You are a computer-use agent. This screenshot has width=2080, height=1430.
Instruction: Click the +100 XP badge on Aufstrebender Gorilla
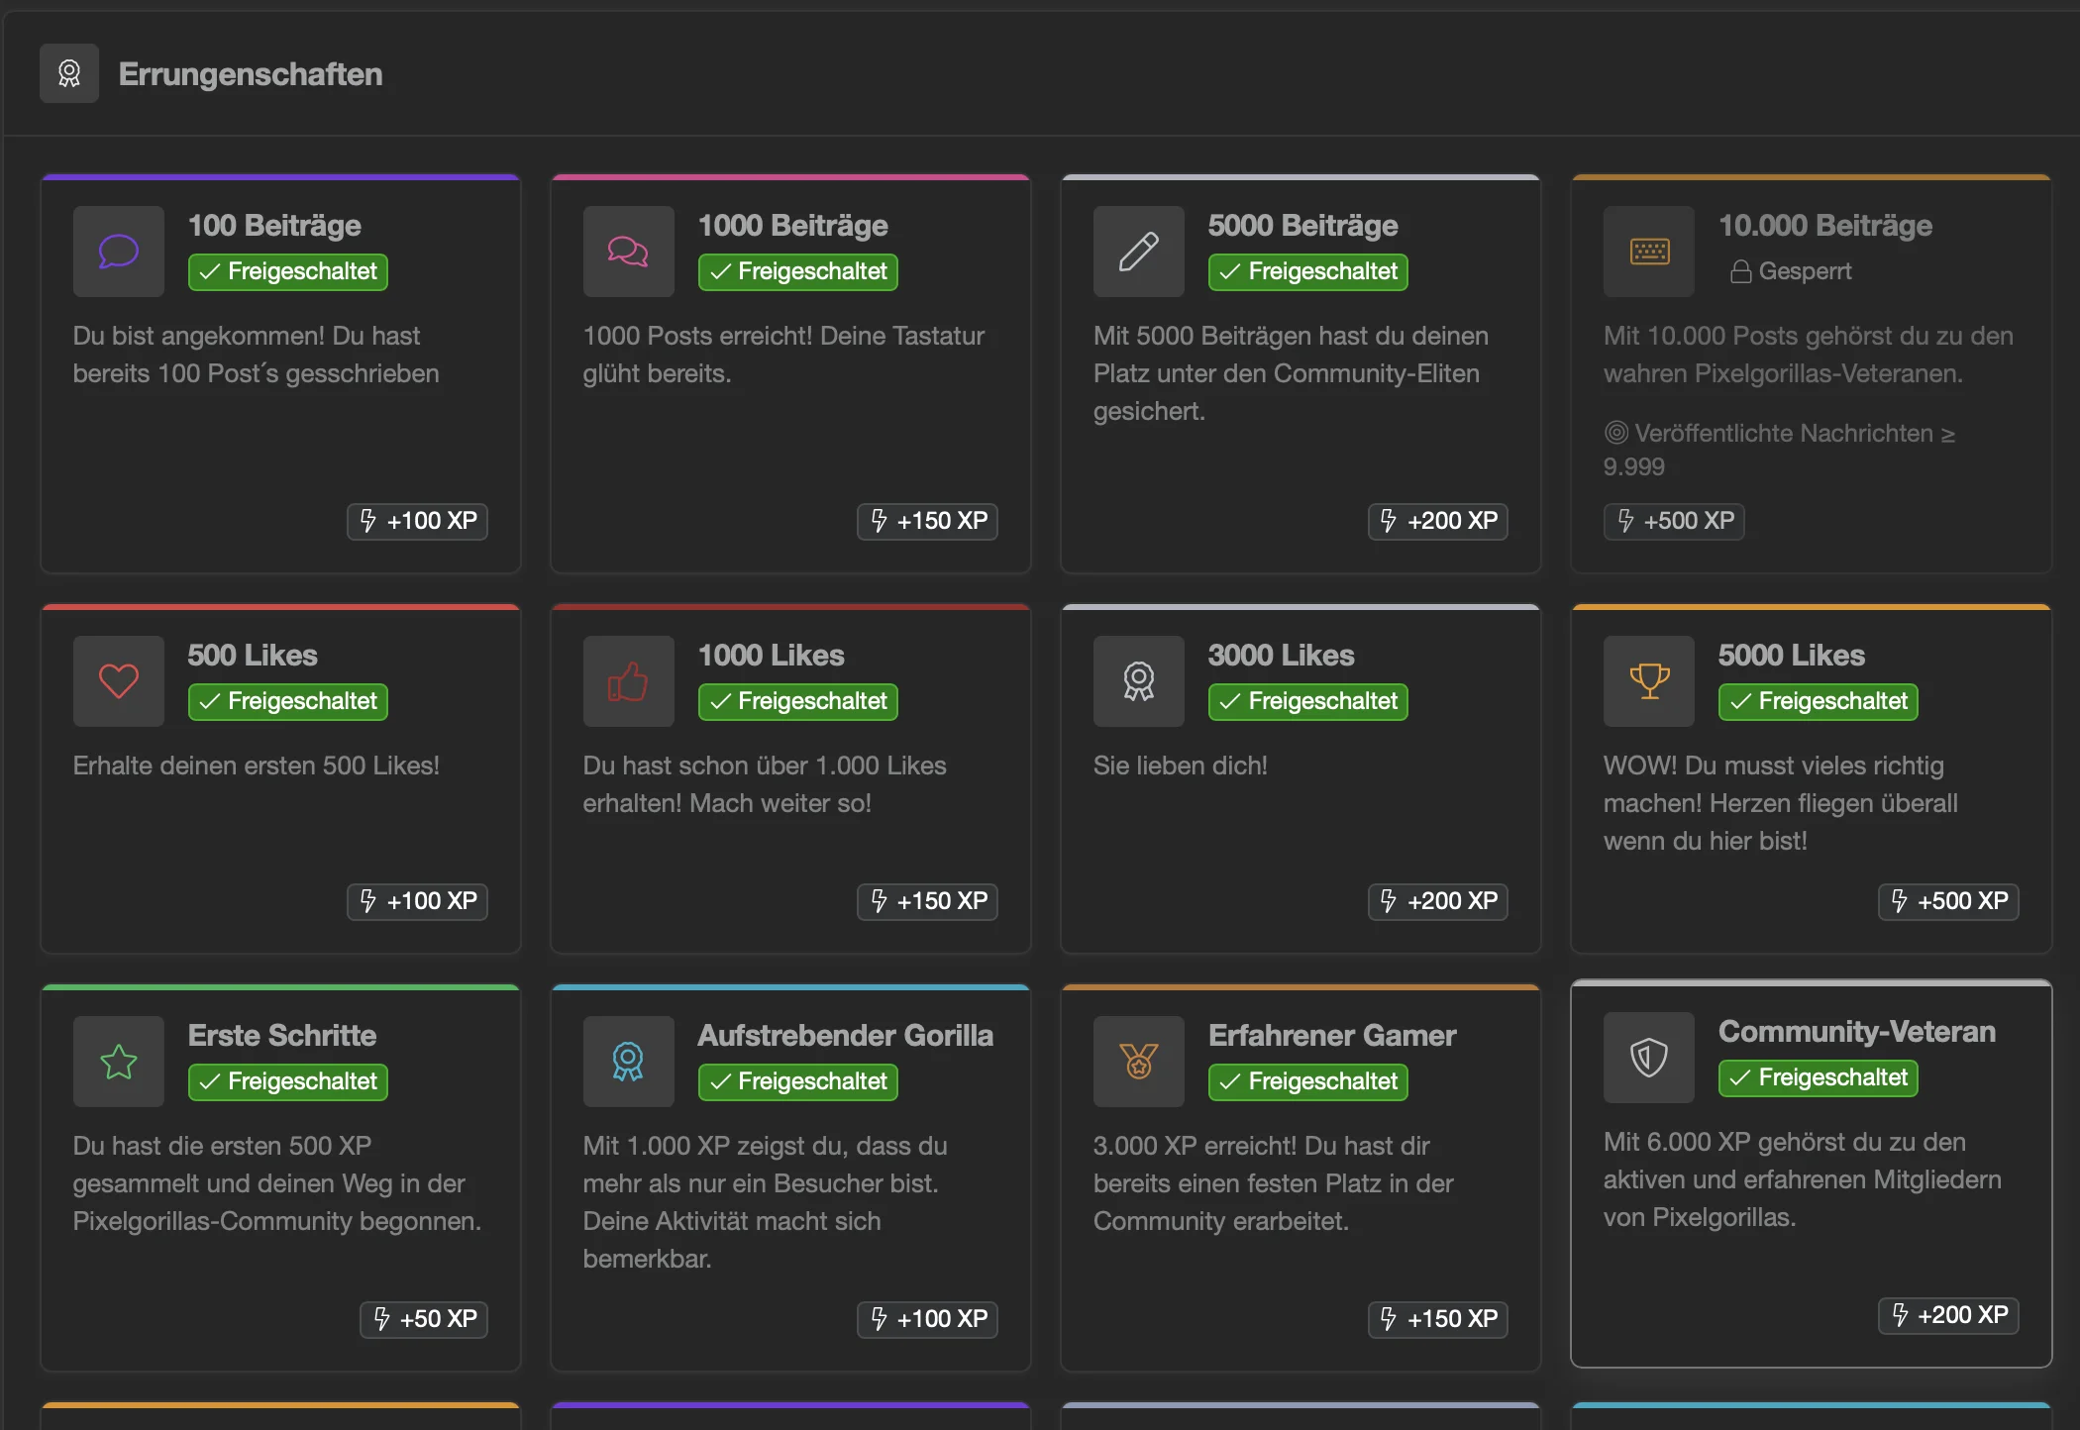click(x=927, y=1319)
